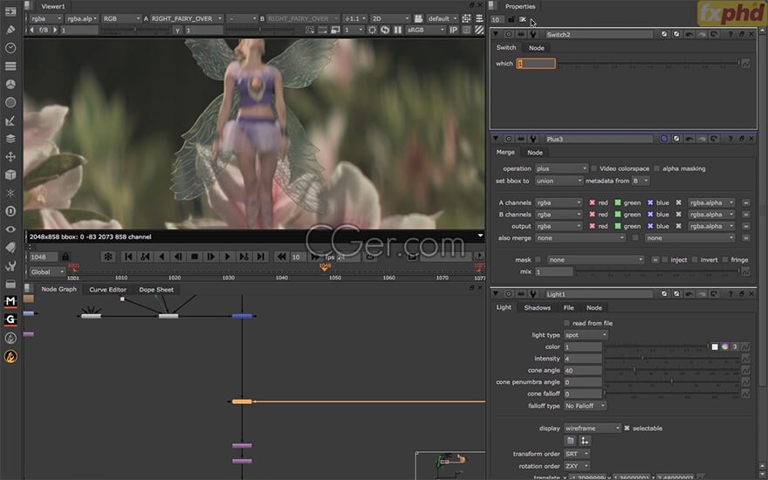Screen dimensions: 768x480
Task: Toggle the timeline frame lock icon
Action: pyautogui.click(x=65, y=257)
